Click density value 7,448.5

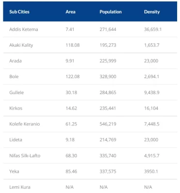click(152, 124)
